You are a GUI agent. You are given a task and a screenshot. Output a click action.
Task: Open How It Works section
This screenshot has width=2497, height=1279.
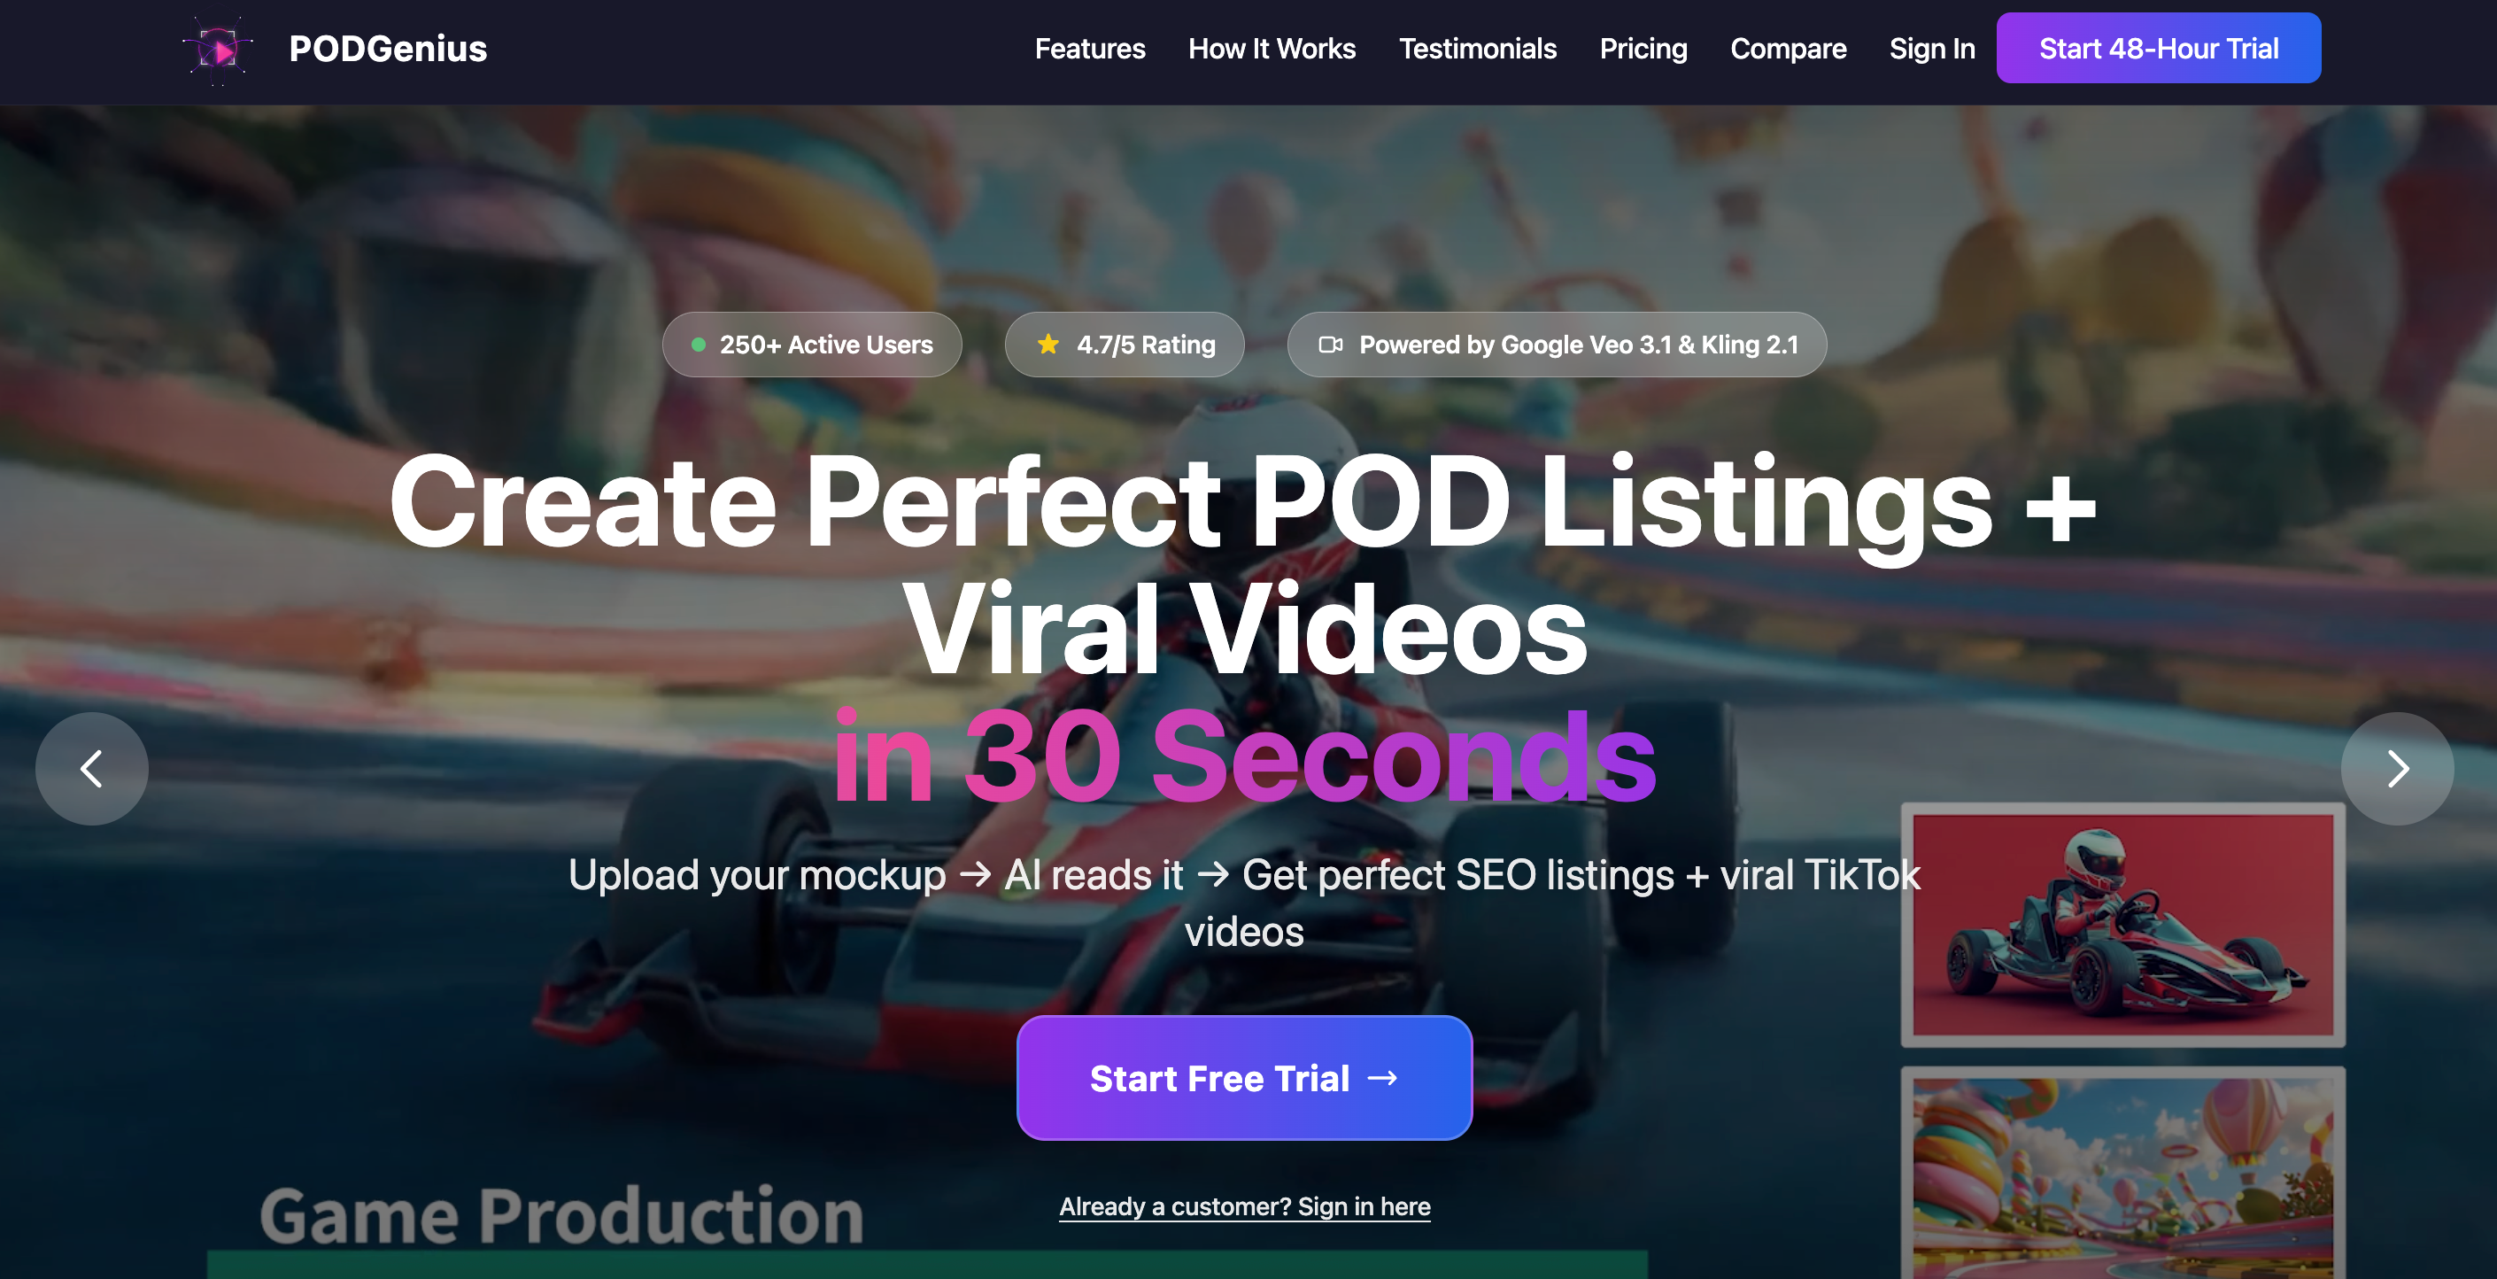(x=1272, y=49)
